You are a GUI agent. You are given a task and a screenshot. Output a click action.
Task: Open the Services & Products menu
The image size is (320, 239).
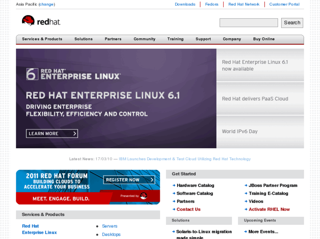(x=42, y=39)
